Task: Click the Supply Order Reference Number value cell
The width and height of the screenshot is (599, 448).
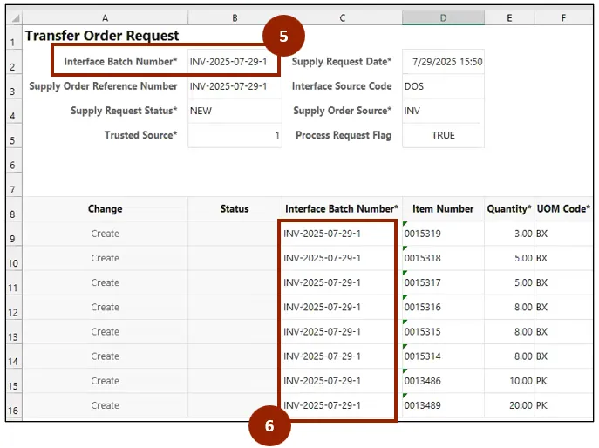Action: point(234,86)
